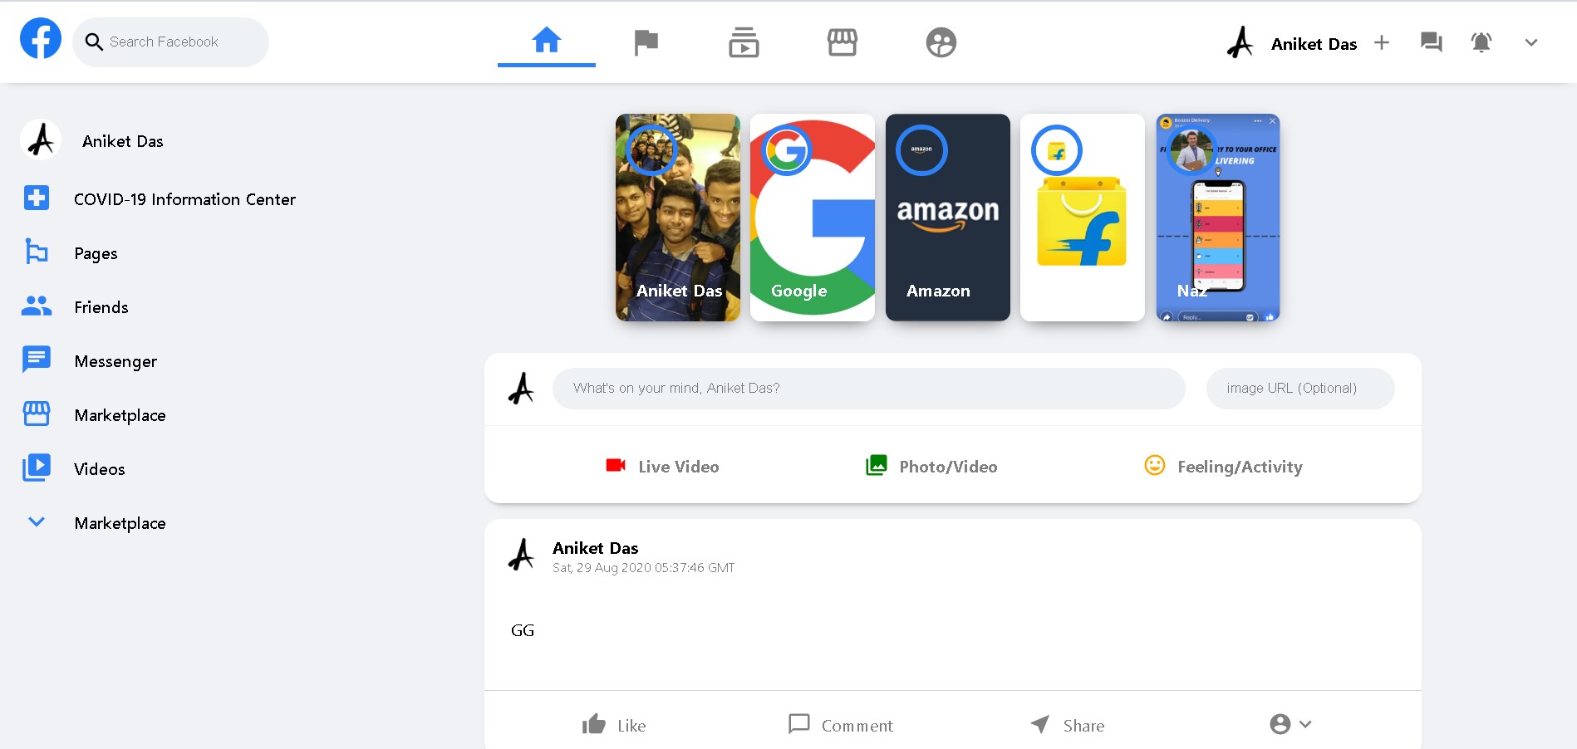Open Messenger from the sidebar
This screenshot has width=1577, height=749.
(x=115, y=361)
